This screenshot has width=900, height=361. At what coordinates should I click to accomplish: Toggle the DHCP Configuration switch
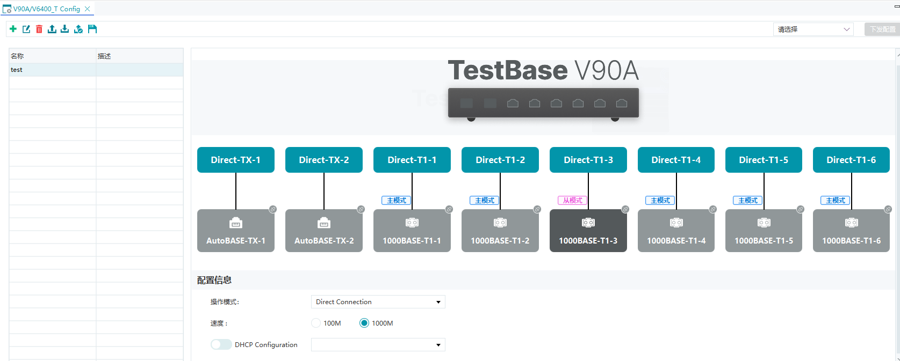point(221,344)
